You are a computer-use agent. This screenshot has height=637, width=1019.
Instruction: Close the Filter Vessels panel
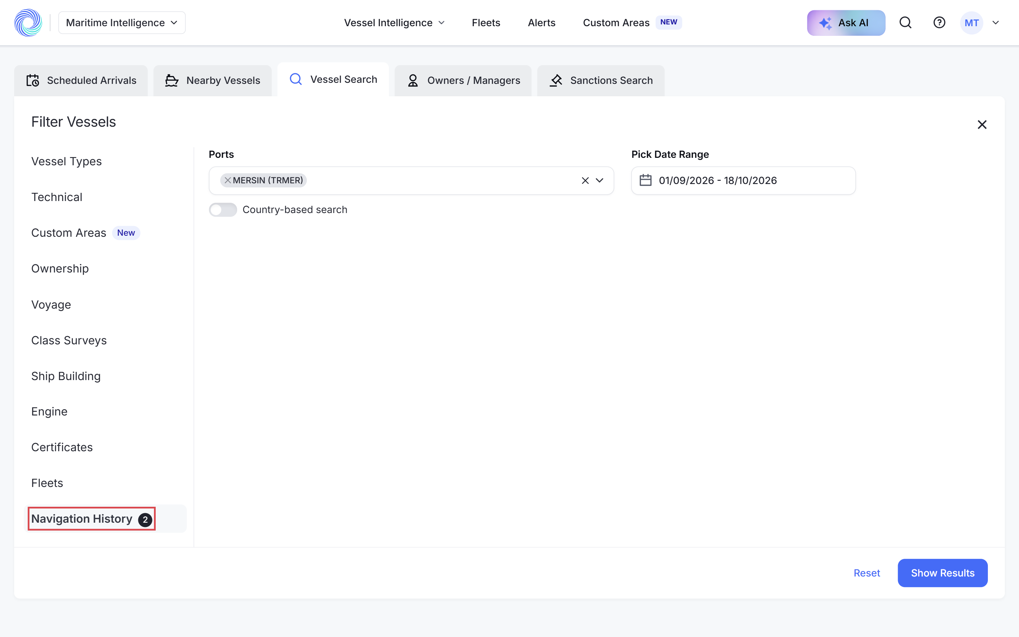982,125
